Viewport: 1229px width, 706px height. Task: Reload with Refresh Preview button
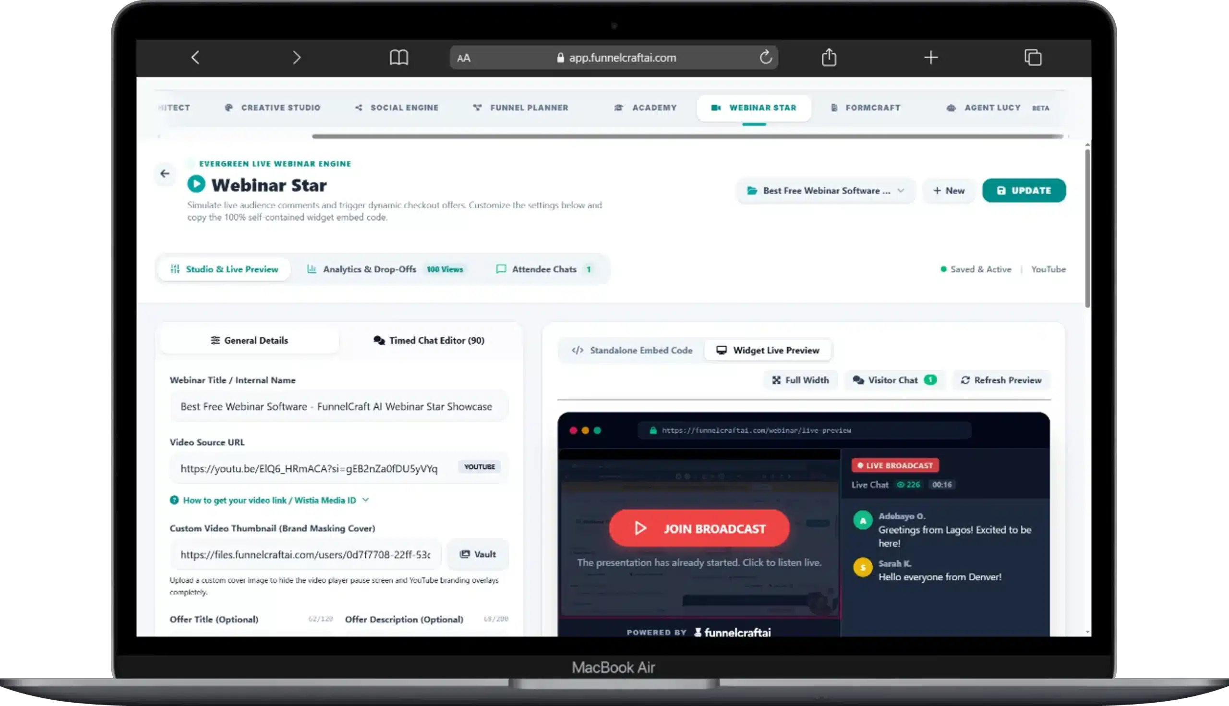pos(1001,380)
